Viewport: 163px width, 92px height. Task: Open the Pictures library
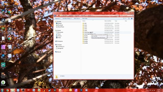pos(60,36)
